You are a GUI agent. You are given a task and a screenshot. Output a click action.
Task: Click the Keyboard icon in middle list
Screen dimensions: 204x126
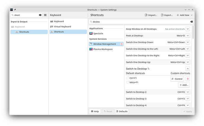[x=52, y=21]
